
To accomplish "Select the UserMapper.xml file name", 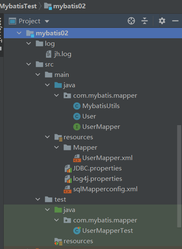I will pyautogui.click(x=107, y=158).
